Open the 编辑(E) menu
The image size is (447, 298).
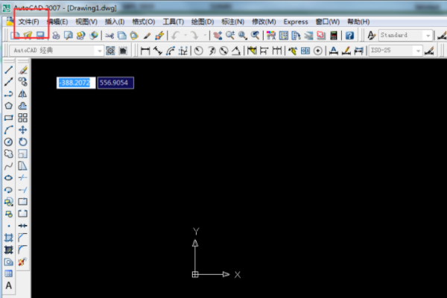pos(57,22)
